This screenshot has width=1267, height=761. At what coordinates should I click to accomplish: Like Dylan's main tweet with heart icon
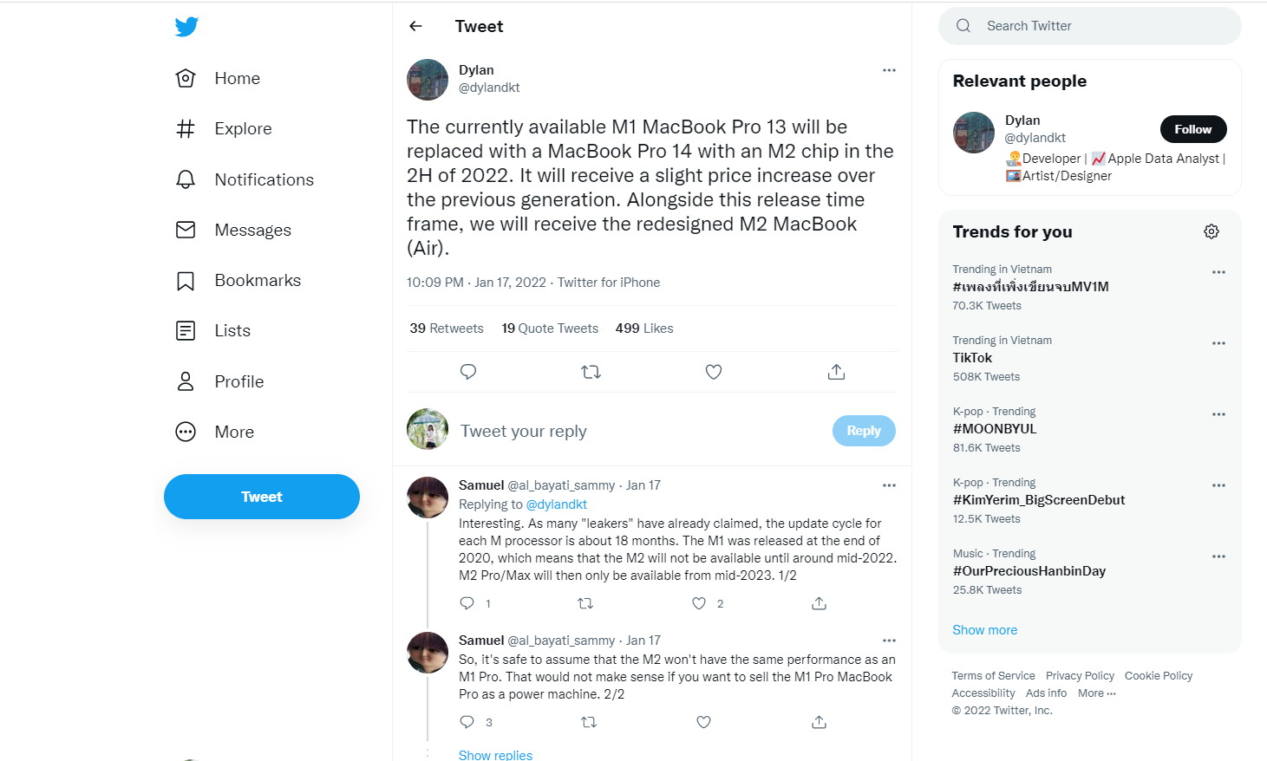click(x=714, y=372)
